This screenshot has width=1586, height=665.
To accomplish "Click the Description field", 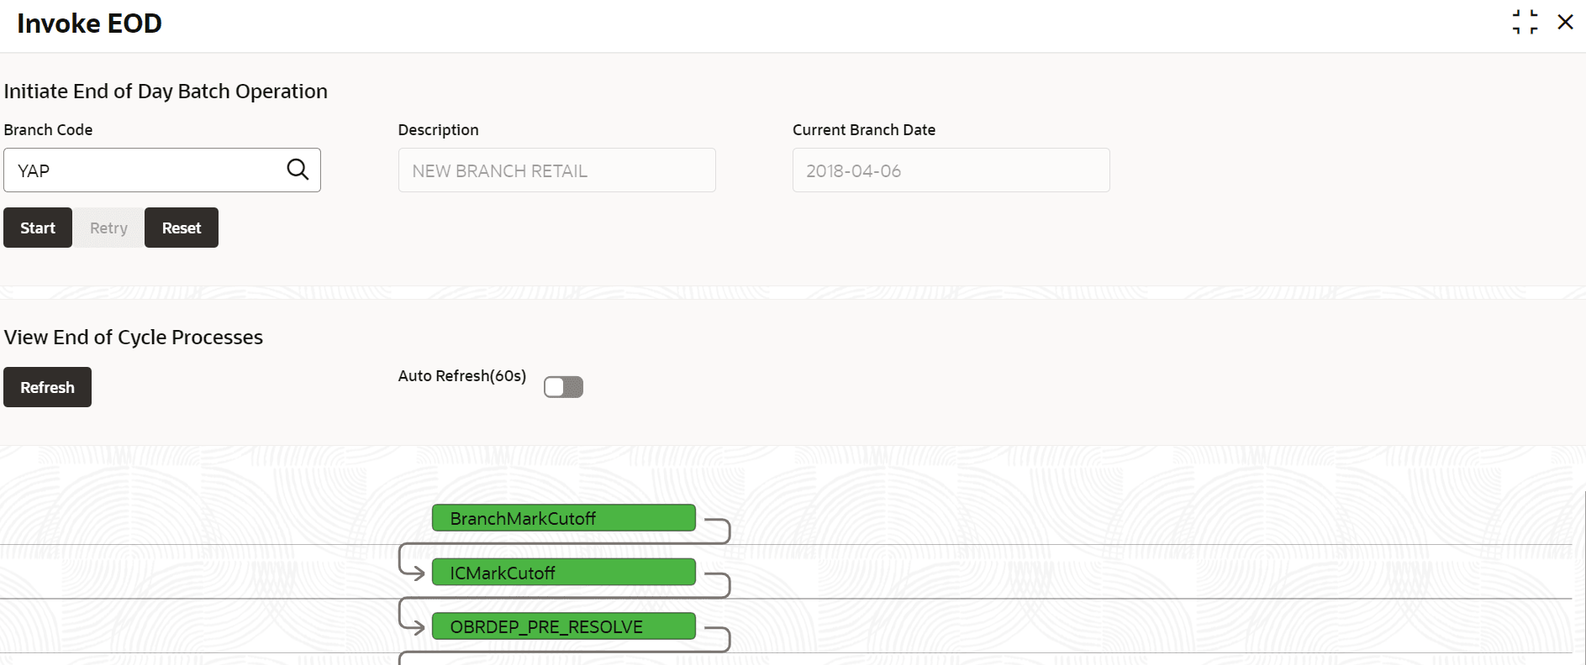I will 556,170.
